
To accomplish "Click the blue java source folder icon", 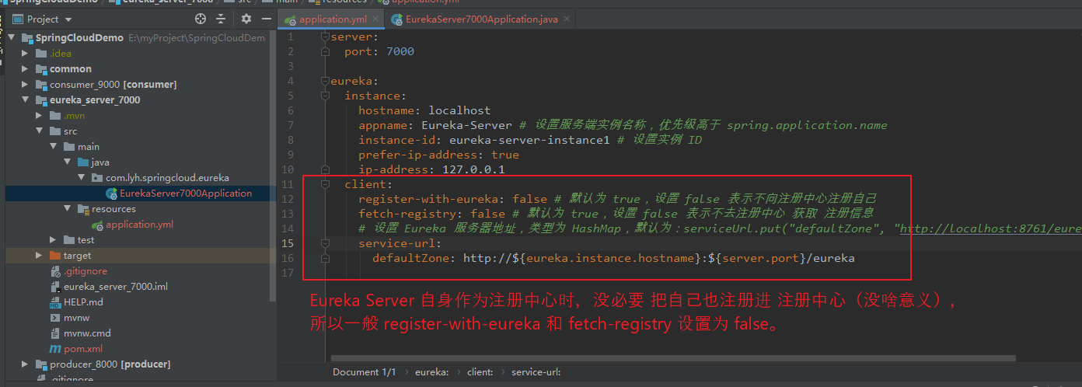I will [83, 162].
